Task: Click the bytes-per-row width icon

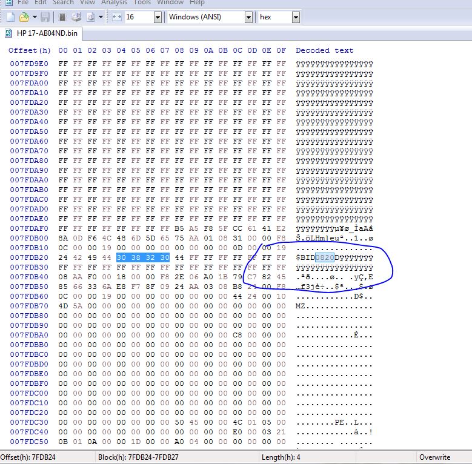Action: coord(117,17)
